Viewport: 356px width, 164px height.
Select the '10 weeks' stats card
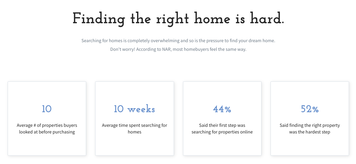134,119
